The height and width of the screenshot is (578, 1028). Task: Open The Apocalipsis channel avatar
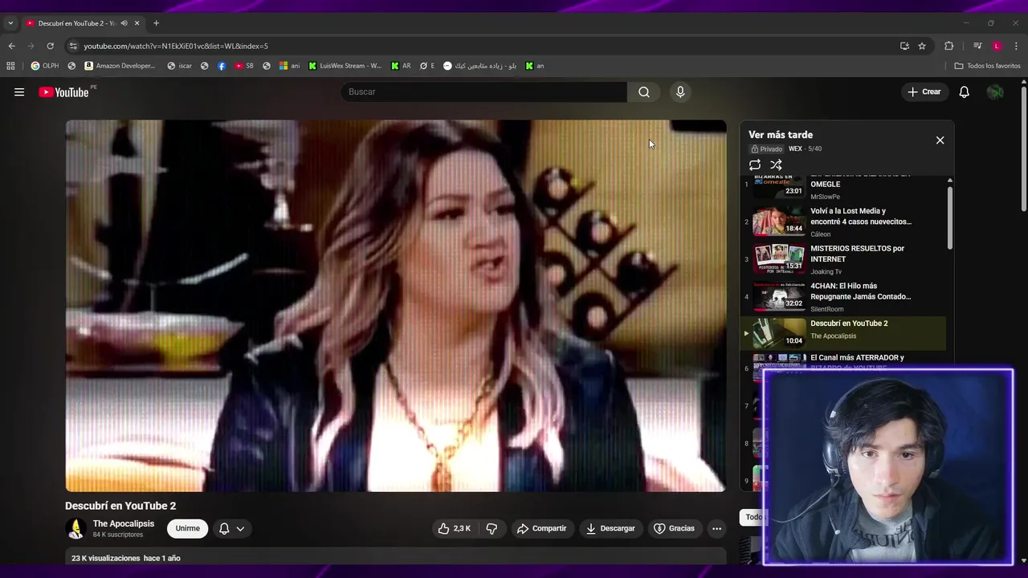[x=76, y=528]
